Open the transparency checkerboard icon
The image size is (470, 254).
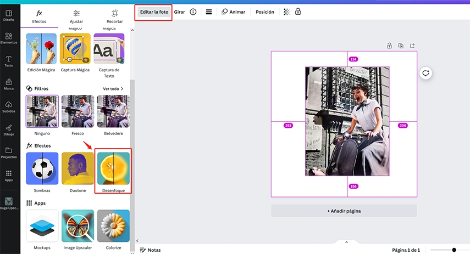pyautogui.click(x=287, y=12)
